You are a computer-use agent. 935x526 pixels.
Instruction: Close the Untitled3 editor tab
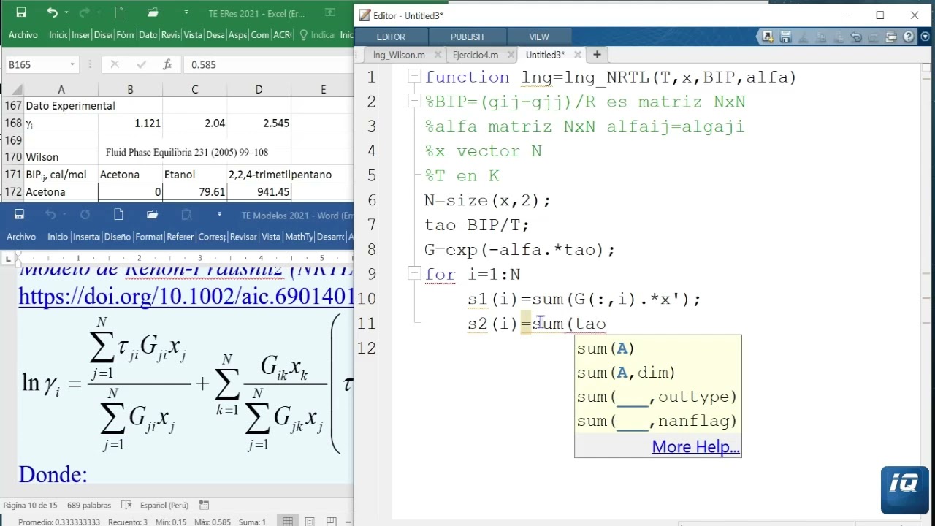tap(579, 55)
